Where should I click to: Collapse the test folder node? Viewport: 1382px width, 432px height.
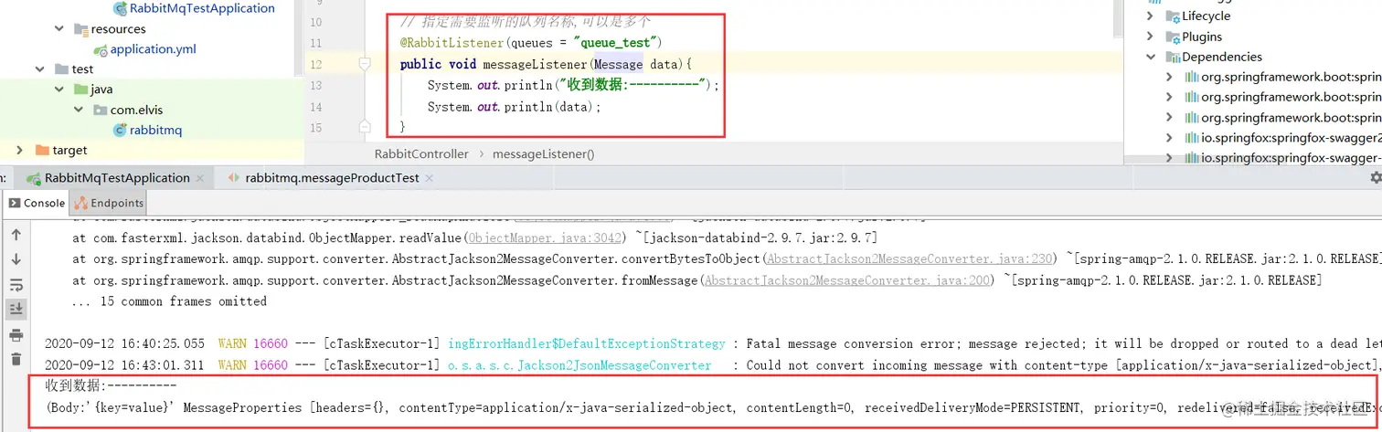pos(38,69)
